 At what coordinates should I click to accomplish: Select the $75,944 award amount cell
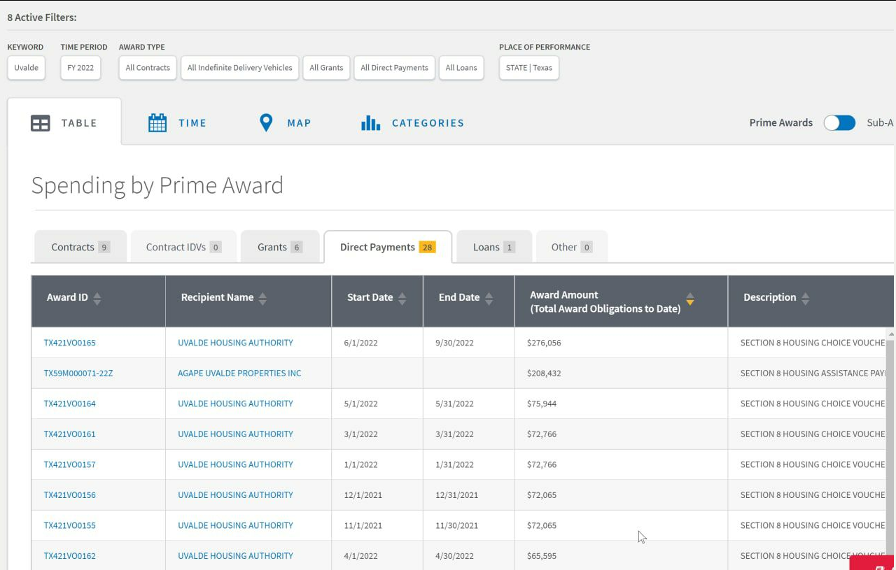pyautogui.click(x=621, y=404)
